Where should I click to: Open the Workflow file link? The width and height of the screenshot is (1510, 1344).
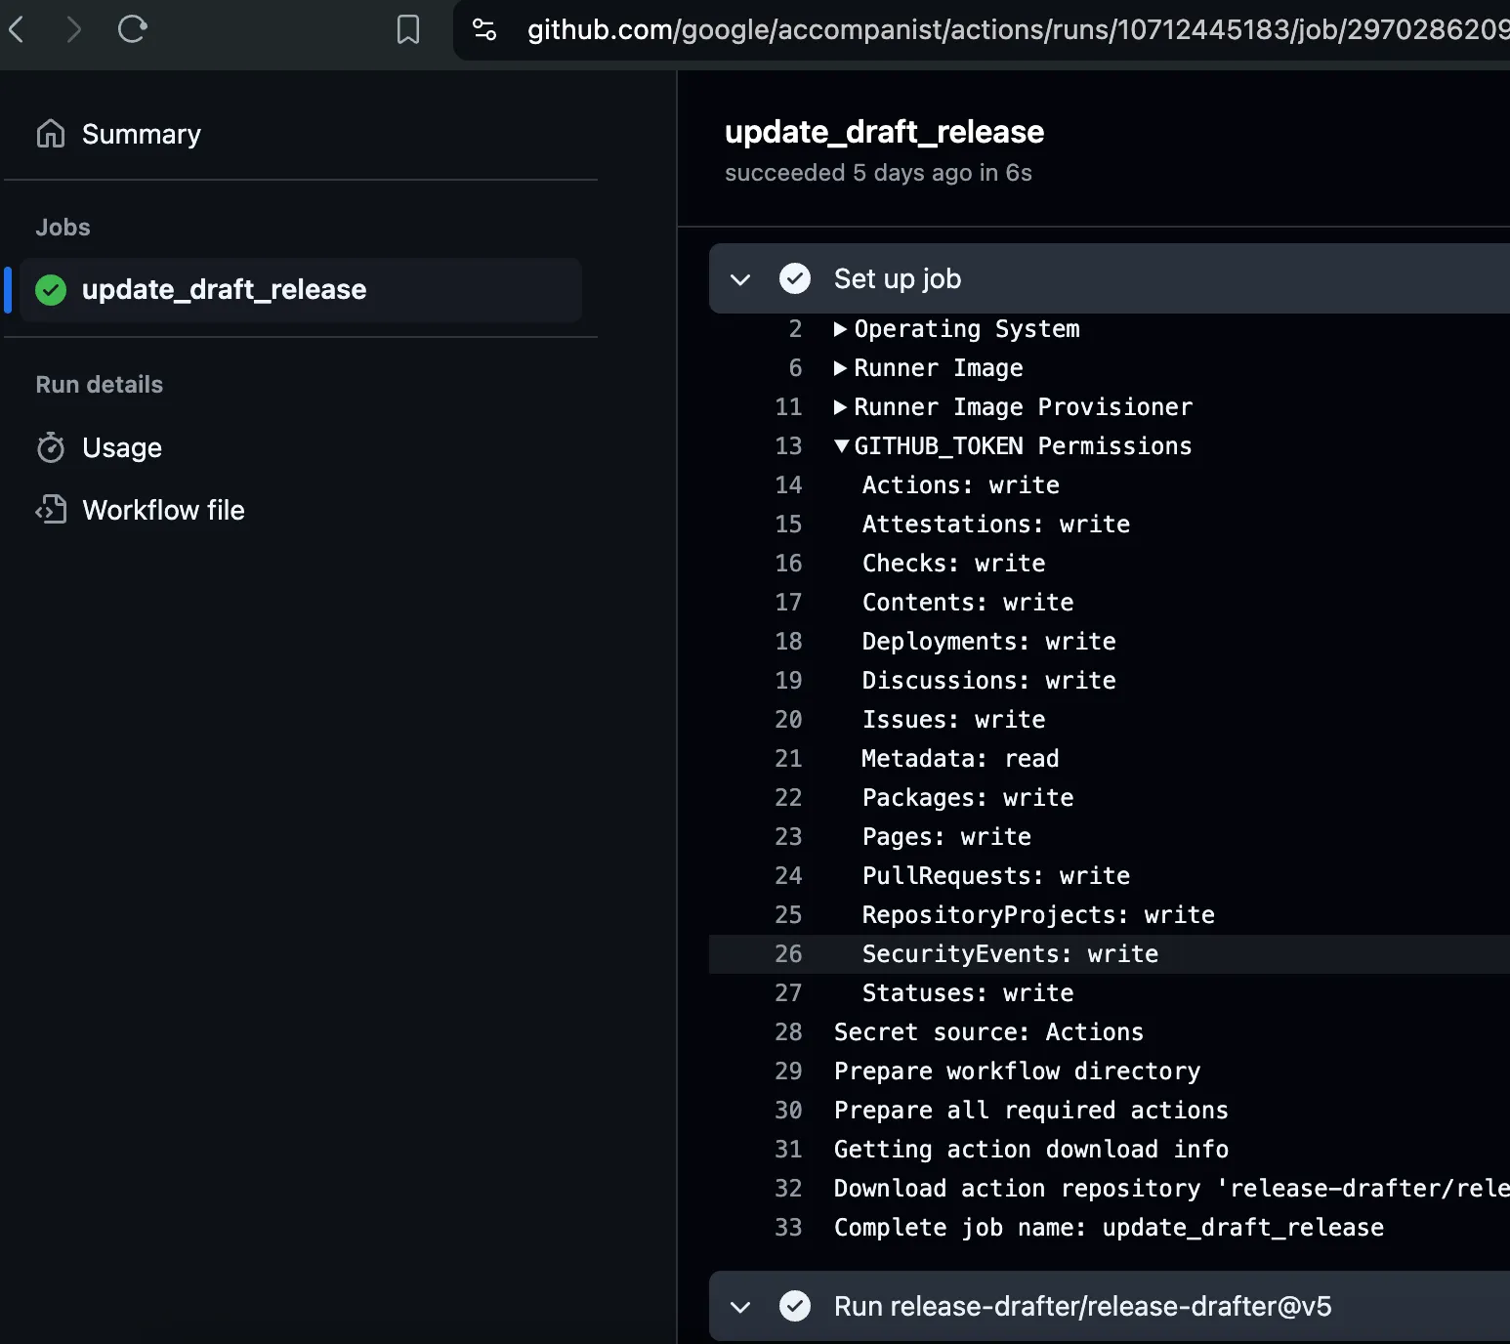(163, 510)
